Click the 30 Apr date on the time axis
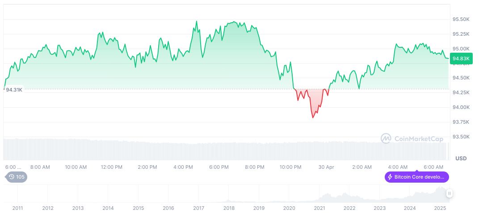479x213 pixels. (x=326, y=167)
